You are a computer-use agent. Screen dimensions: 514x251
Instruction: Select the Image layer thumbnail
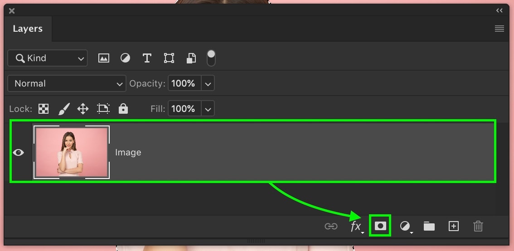(x=72, y=152)
